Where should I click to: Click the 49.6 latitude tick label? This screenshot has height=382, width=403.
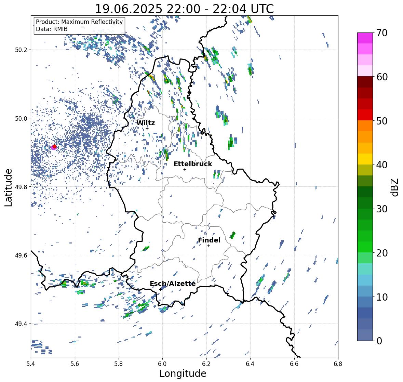pos(21,255)
